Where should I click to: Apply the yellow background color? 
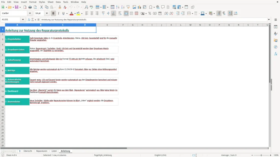(78, 13)
